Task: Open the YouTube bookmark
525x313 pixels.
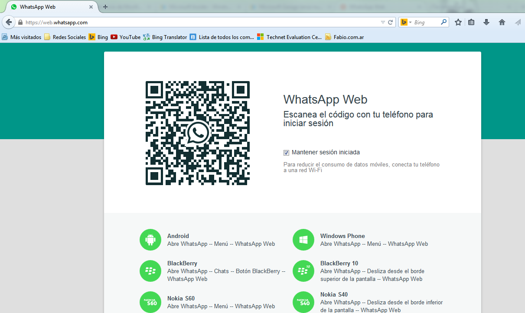Action: click(x=126, y=37)
